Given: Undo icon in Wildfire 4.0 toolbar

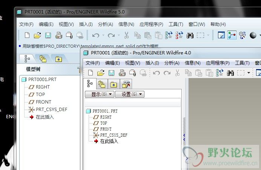Looking at the screenshot, I should (157, 73).
